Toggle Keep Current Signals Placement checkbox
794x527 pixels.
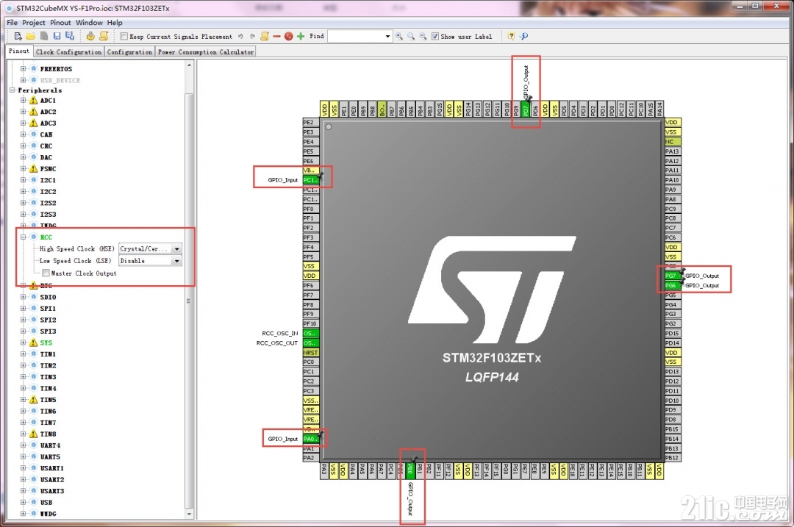(x=124, y=37)
